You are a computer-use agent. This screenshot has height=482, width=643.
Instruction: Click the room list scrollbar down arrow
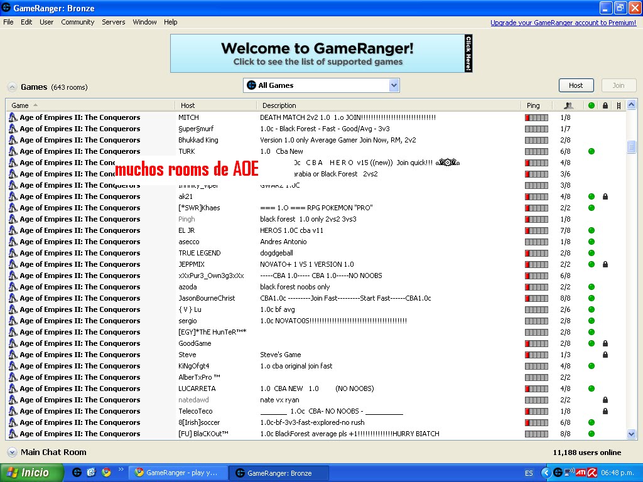pos(632,433)
